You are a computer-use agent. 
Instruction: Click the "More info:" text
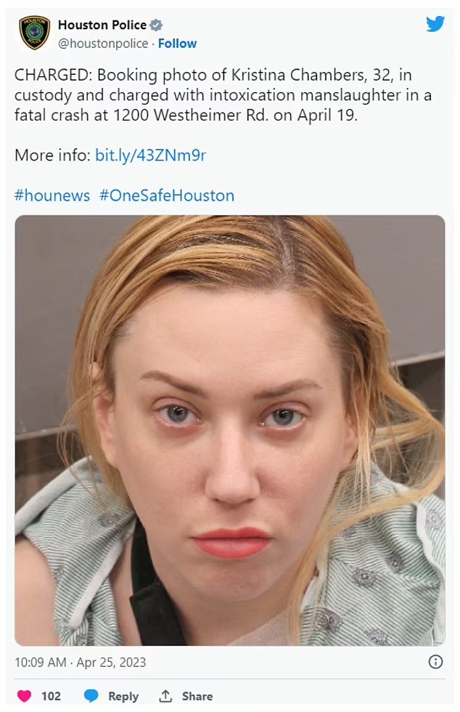(52, 155)
